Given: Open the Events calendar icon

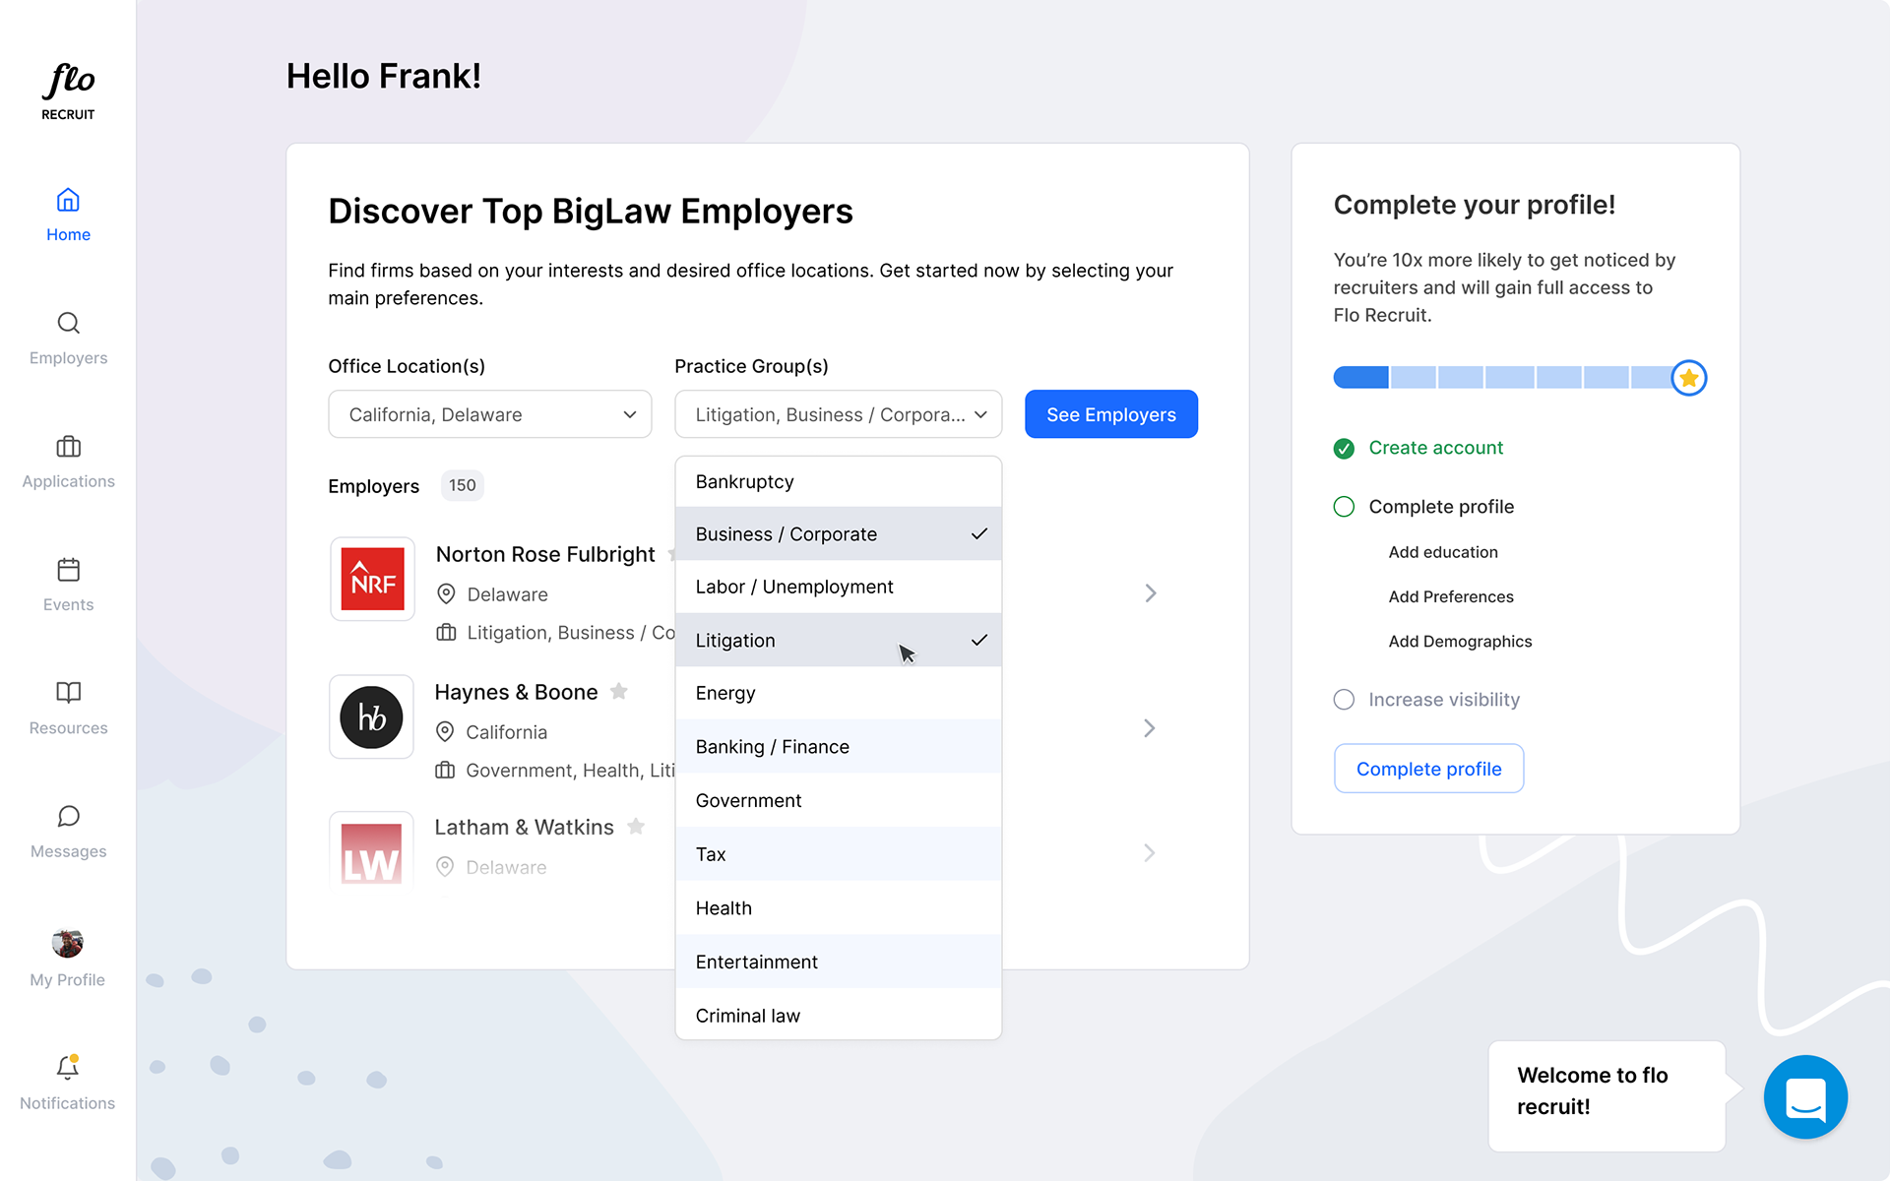Looking at the screenshot, I should pos(68,570).
